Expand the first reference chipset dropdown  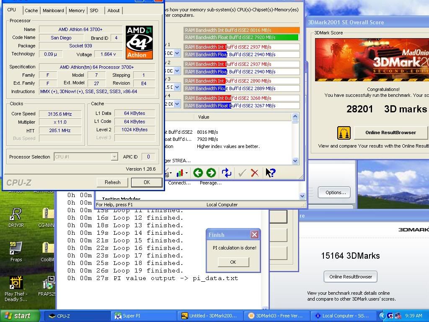[177, 53]
